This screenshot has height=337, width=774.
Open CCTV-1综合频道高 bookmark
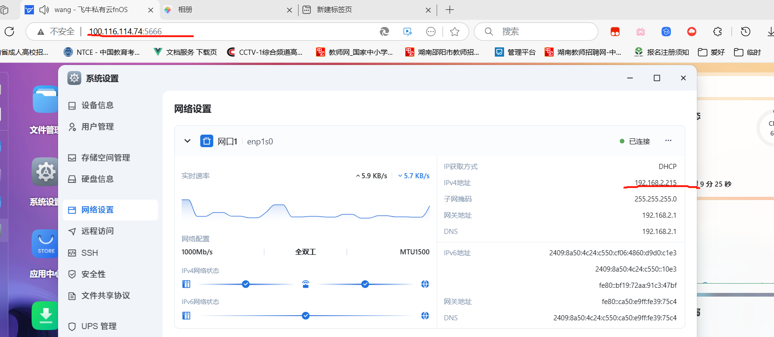click(x=264, y=52)
